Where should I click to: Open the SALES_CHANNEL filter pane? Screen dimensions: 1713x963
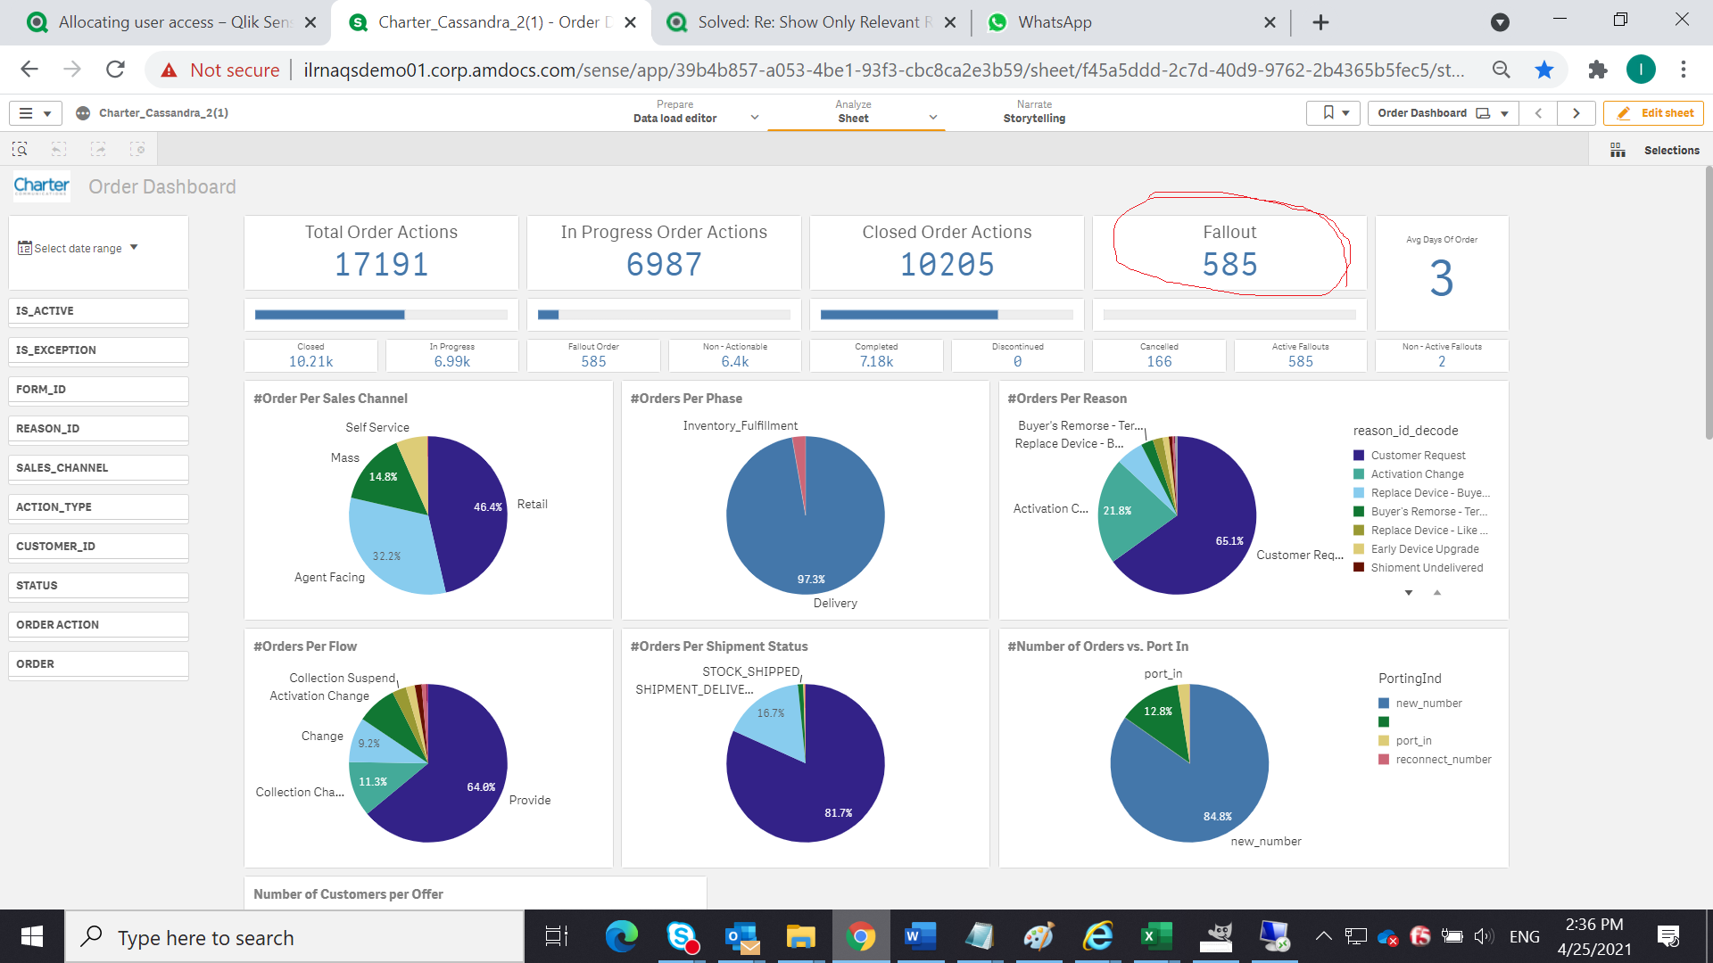click(x=98, y=468)
